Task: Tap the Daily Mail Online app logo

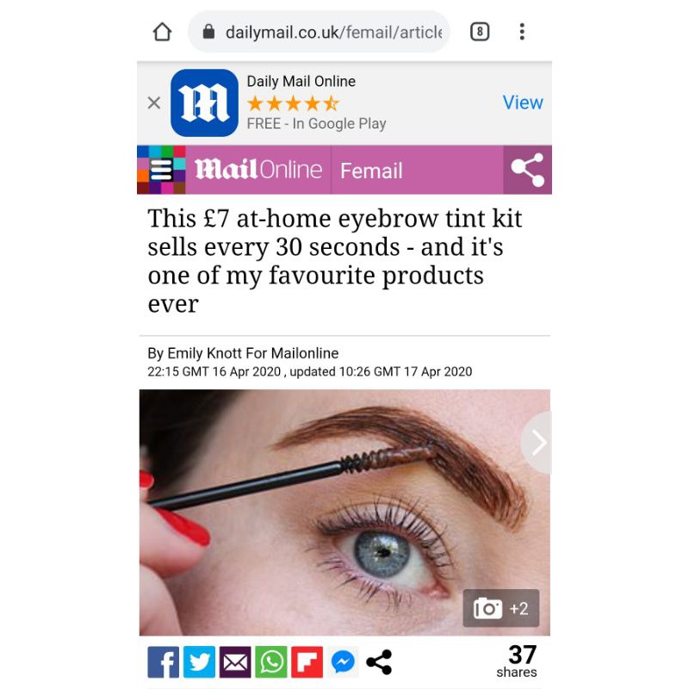Action: click(x=204, y=102)
